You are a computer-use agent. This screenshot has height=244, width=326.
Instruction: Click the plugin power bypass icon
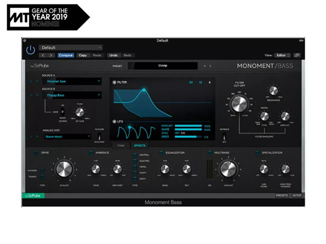point(31,50)
